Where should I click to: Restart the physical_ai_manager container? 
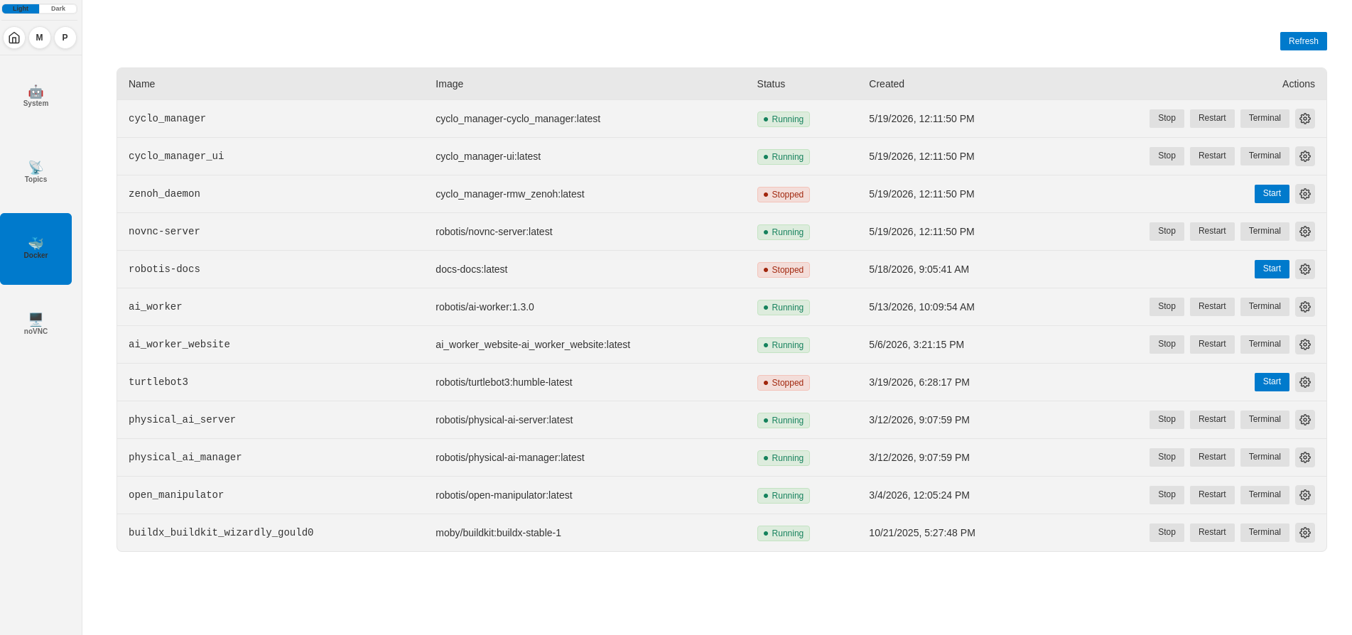coord(1212,457)
